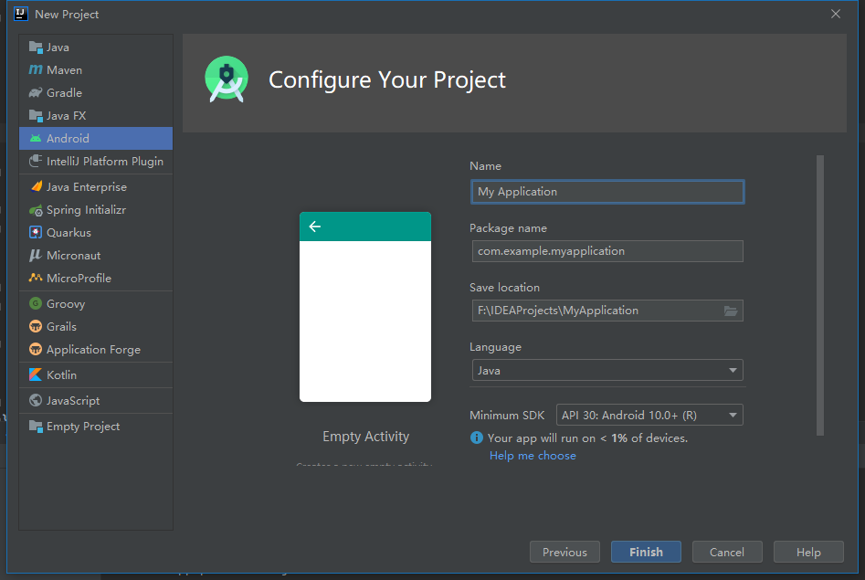Click the Empty Activity preview thumbnail
The width and height of the screenshot is (865, 580).
point(365,307)
